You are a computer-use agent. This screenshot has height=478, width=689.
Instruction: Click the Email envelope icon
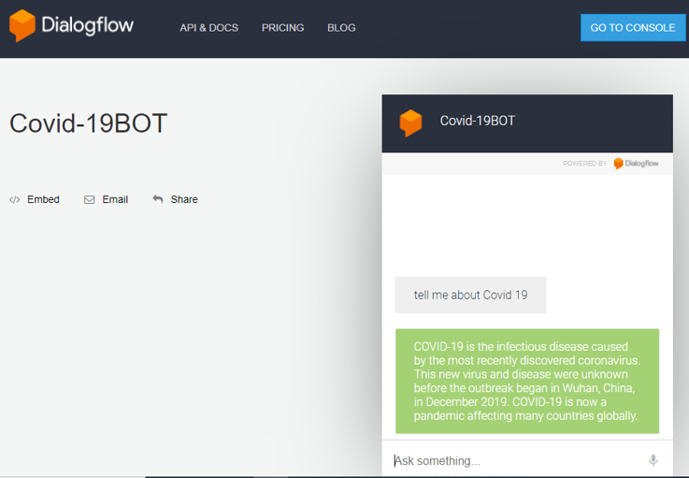pyautogui.click(x=90, y=199)
